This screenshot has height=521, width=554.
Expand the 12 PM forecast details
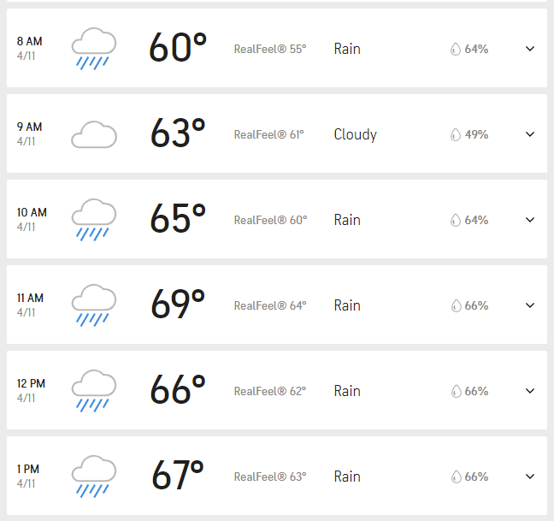click(530, 391)
